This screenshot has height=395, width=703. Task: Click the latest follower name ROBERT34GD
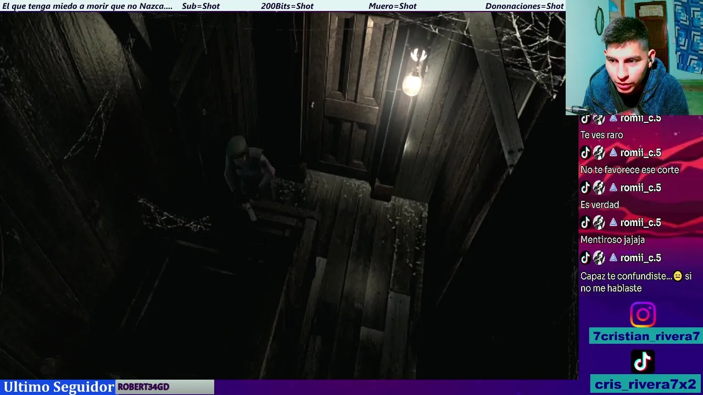[143, 387]
